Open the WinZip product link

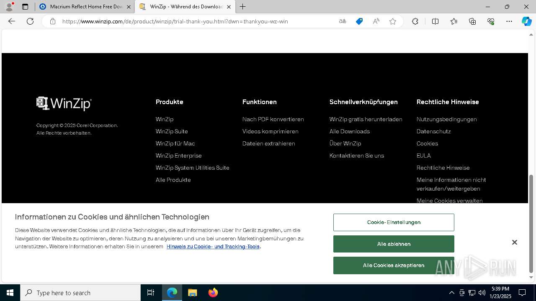click(x=165, y=119)
